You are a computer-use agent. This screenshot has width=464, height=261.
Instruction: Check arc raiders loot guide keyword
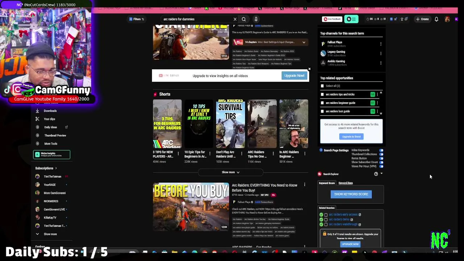[322, 111]
